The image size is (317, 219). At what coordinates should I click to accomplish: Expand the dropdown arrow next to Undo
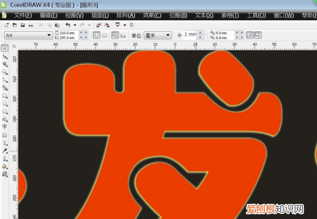coord(74,25)
